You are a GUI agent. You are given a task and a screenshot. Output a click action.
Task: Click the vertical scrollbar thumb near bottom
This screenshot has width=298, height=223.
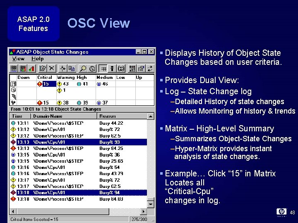coord(151,199)
